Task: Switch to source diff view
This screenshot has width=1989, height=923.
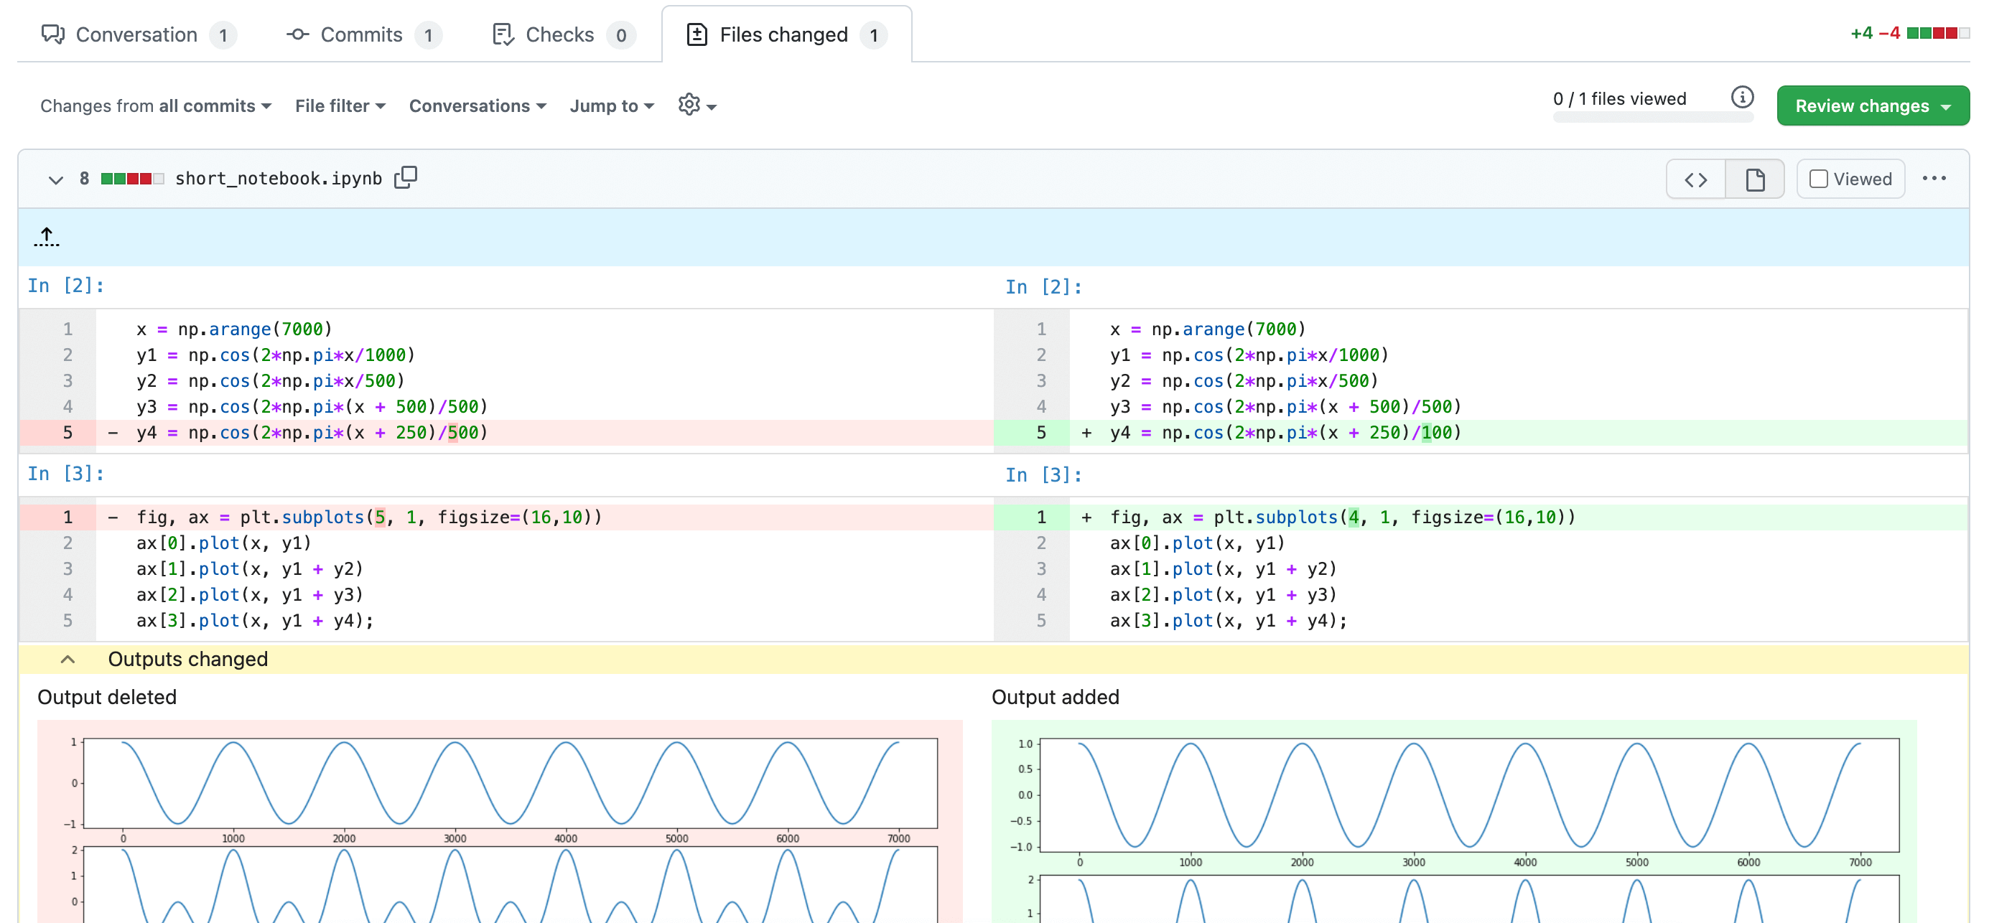Action: click(x=1696, y=178)
